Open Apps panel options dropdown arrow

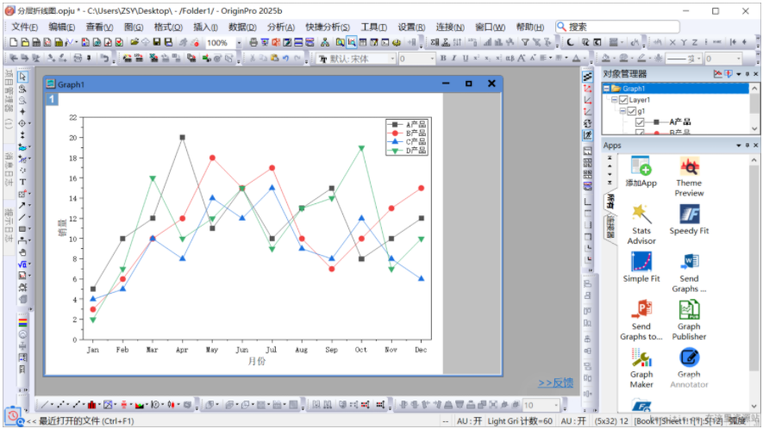[739, 145]
